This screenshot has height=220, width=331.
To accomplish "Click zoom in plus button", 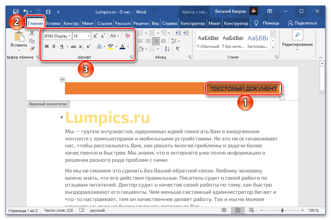I will coord(302,210).
